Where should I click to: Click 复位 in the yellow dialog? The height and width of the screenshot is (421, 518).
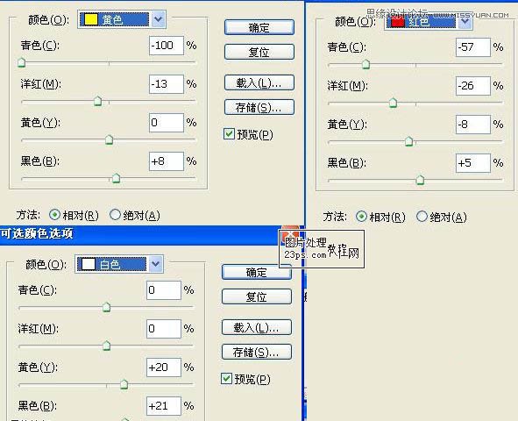[x=259, y=52]
